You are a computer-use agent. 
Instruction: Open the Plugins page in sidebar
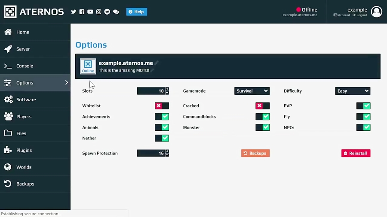point(35,150)
